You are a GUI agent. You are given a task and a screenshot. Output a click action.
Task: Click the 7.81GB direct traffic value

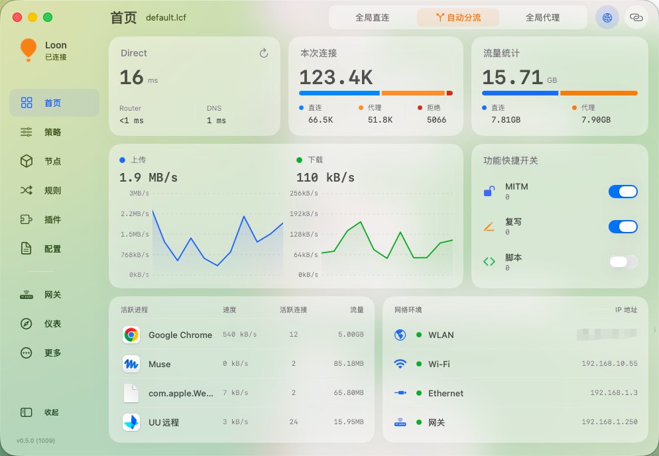(x=506, y=120)
